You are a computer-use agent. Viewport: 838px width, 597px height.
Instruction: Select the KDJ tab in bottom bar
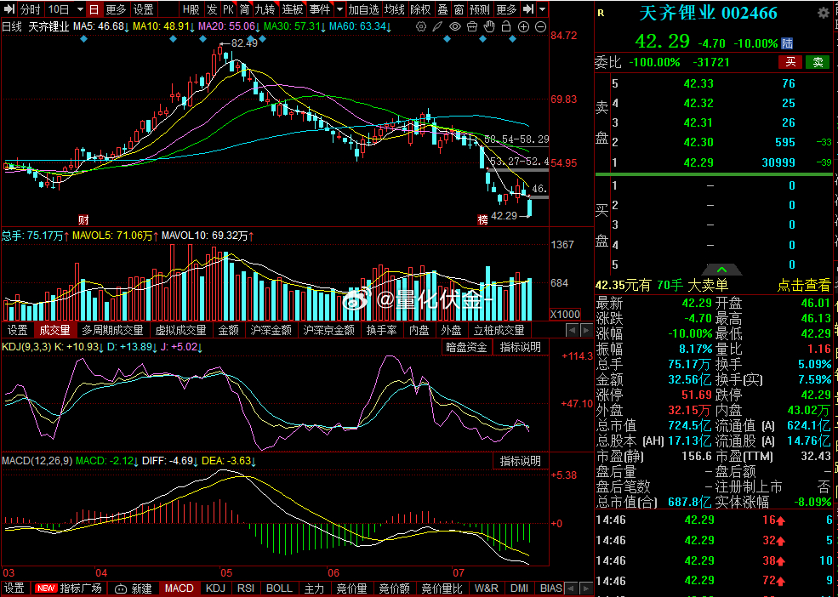click(215, 588)
